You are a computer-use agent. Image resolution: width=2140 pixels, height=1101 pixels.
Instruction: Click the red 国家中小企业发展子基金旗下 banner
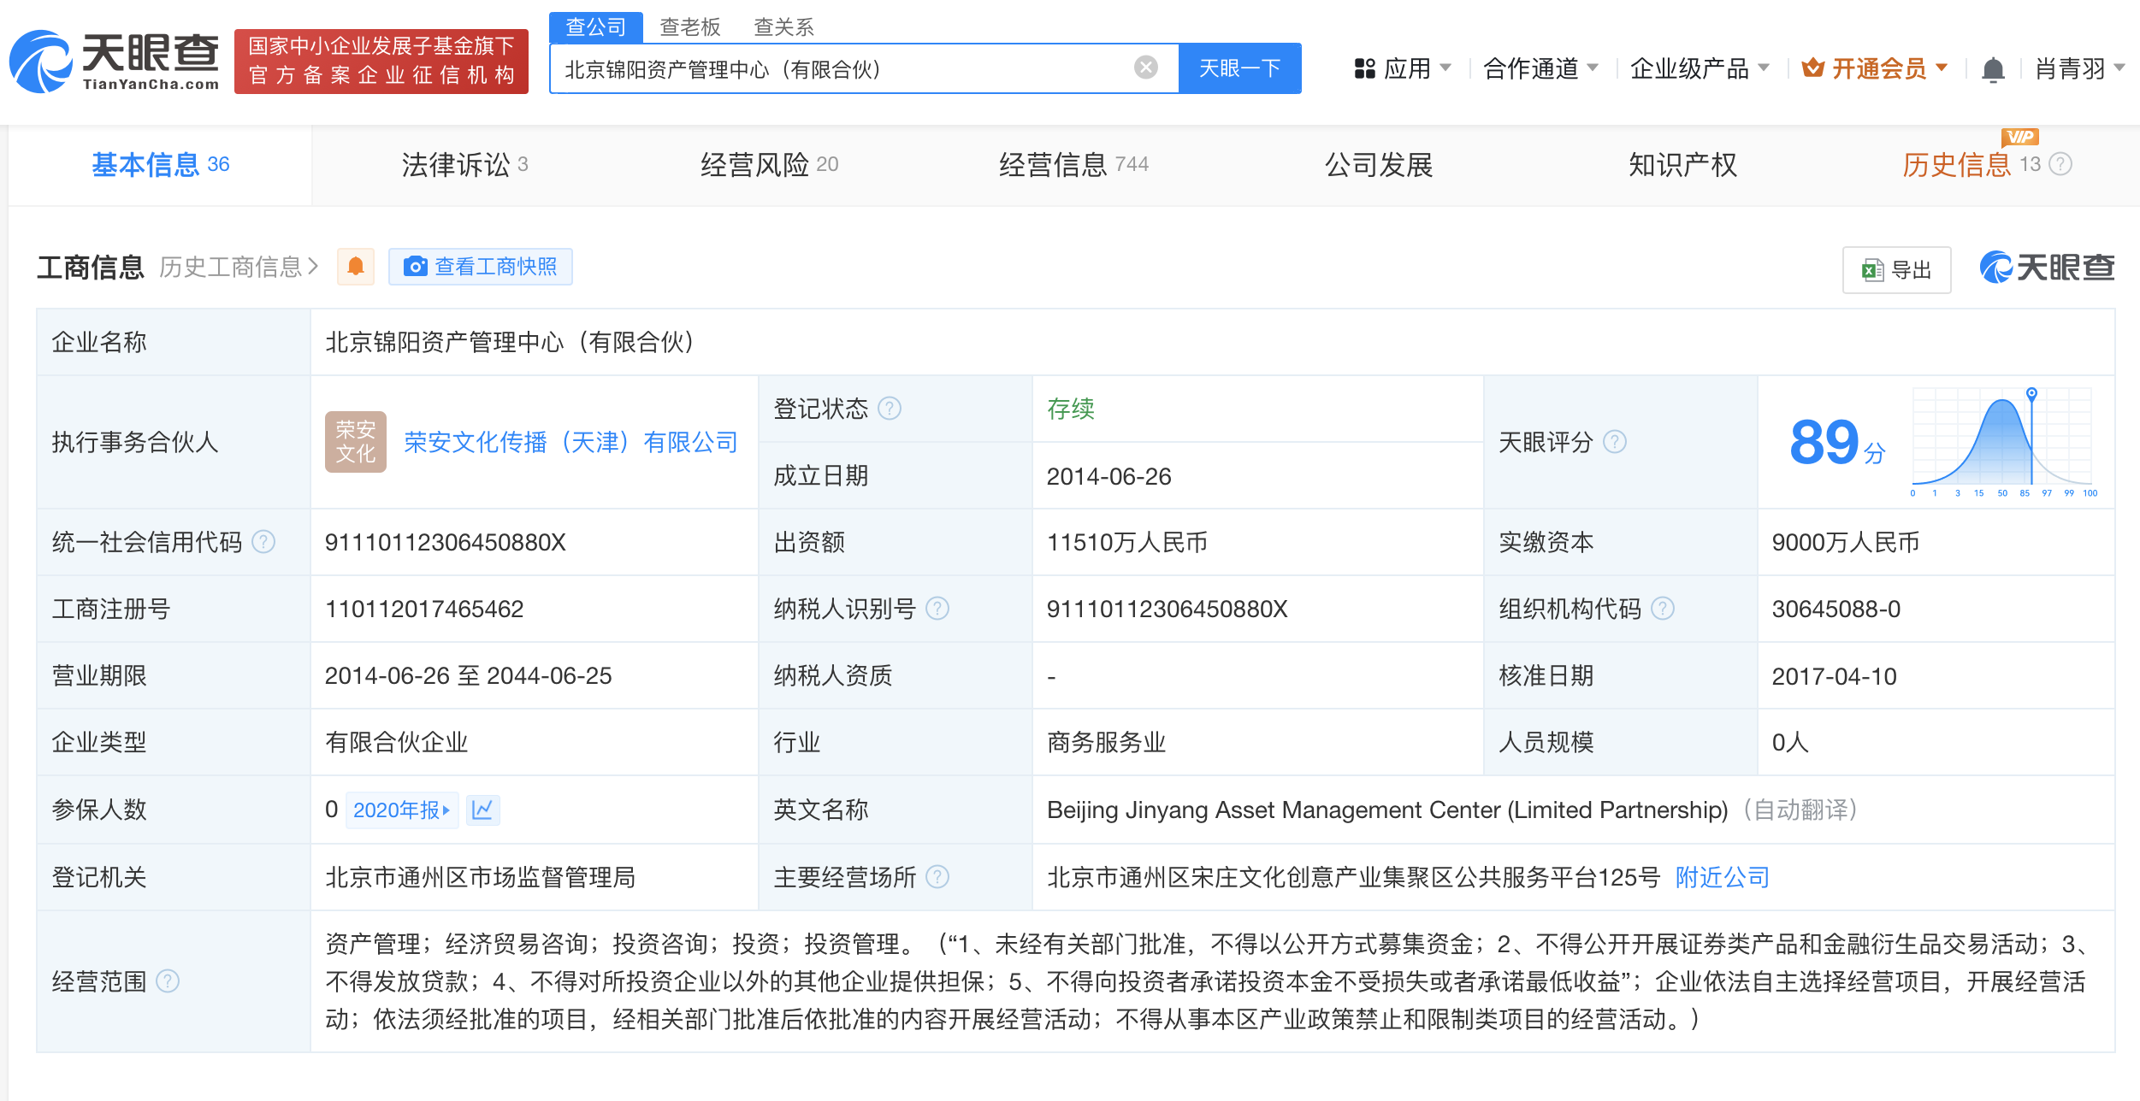381,62
